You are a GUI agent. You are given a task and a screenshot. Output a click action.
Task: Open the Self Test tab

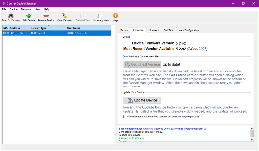pyautogui.click(x=169, y=30)
